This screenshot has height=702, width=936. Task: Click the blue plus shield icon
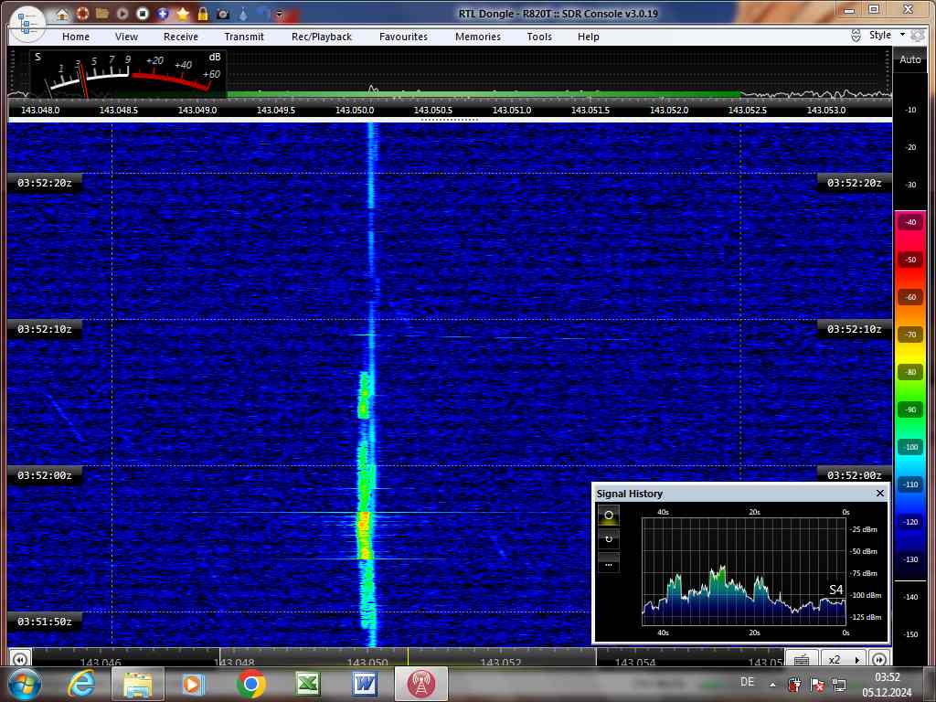click(163, 13)
